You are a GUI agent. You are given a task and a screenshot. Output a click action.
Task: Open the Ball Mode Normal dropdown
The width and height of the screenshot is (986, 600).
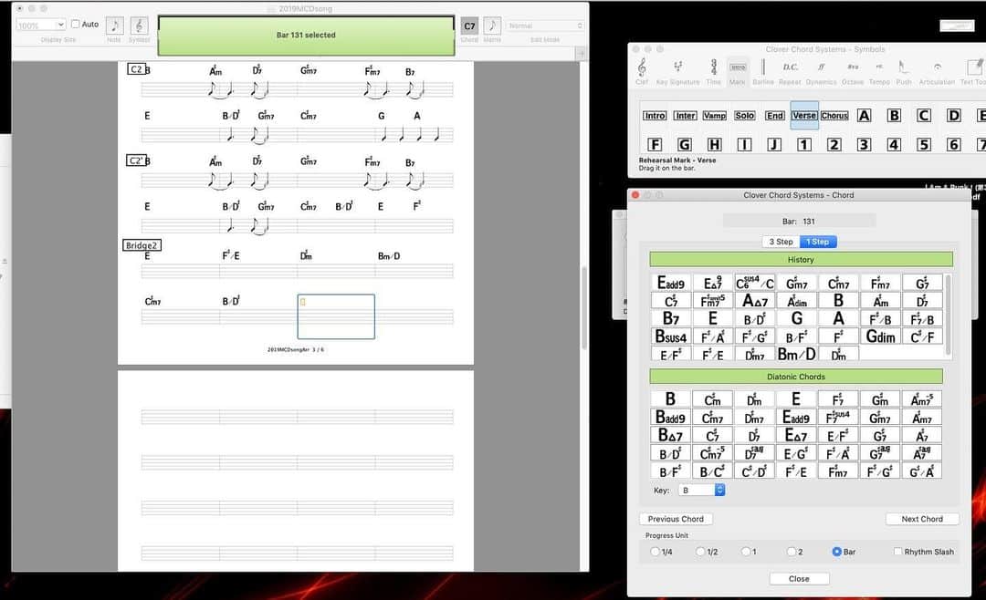click(x=544, y=26)
